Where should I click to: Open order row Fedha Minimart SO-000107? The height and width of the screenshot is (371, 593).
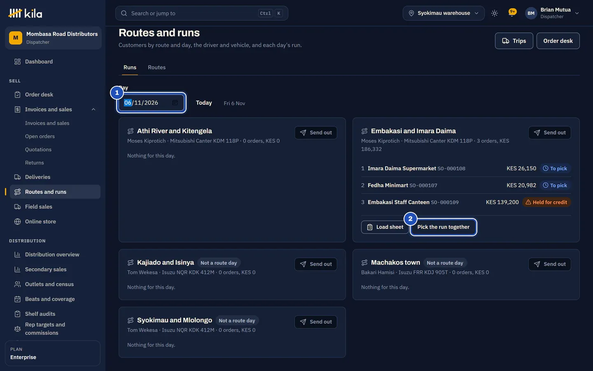click(x=466, y=185)
